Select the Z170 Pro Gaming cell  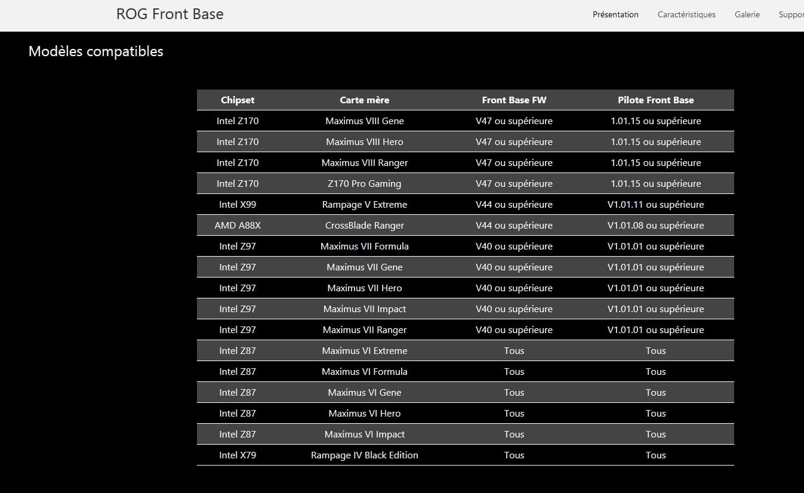[365, 184]
